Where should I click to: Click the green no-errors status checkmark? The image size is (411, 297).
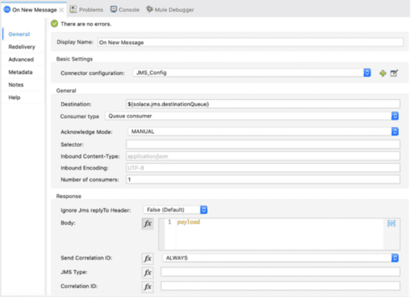(x=55, y=24)
